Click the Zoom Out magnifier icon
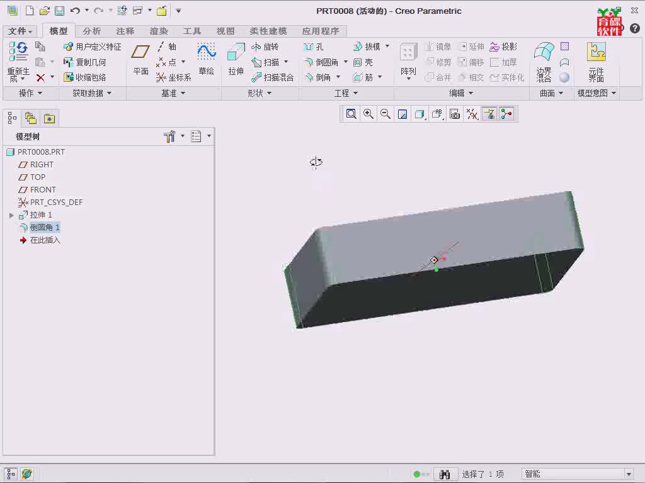The image size is (645, 483). tap(385, 114)
